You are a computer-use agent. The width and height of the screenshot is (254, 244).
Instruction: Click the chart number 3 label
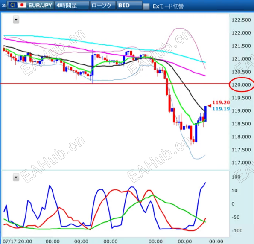point(4,6)
